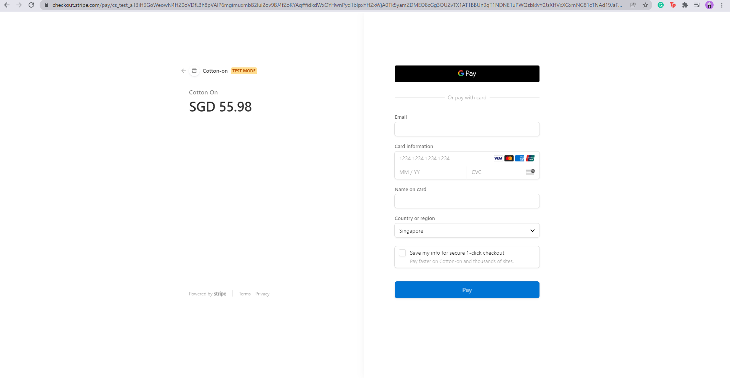Screen dimensions: 730x378
Task: Focus the card number field
Action: [467, 158]
